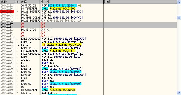Select address 0044C2A1
Viewport: 181px width, 95px height.
tap(7, 15)
